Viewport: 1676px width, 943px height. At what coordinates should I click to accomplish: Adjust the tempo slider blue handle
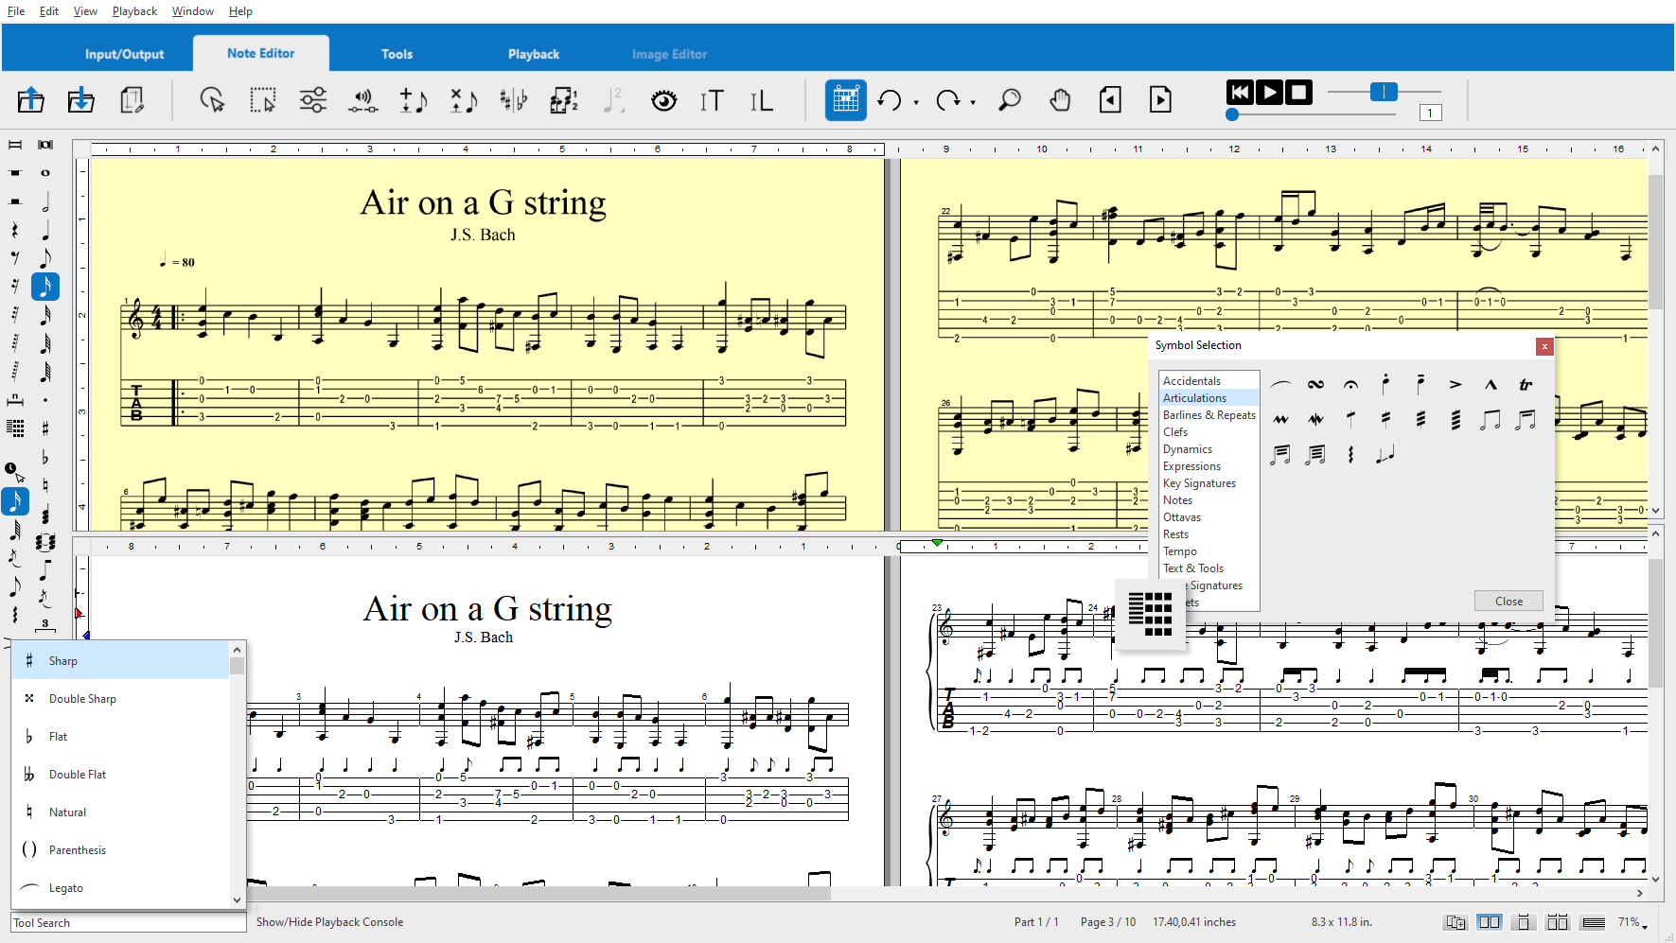click(1384, 92)
